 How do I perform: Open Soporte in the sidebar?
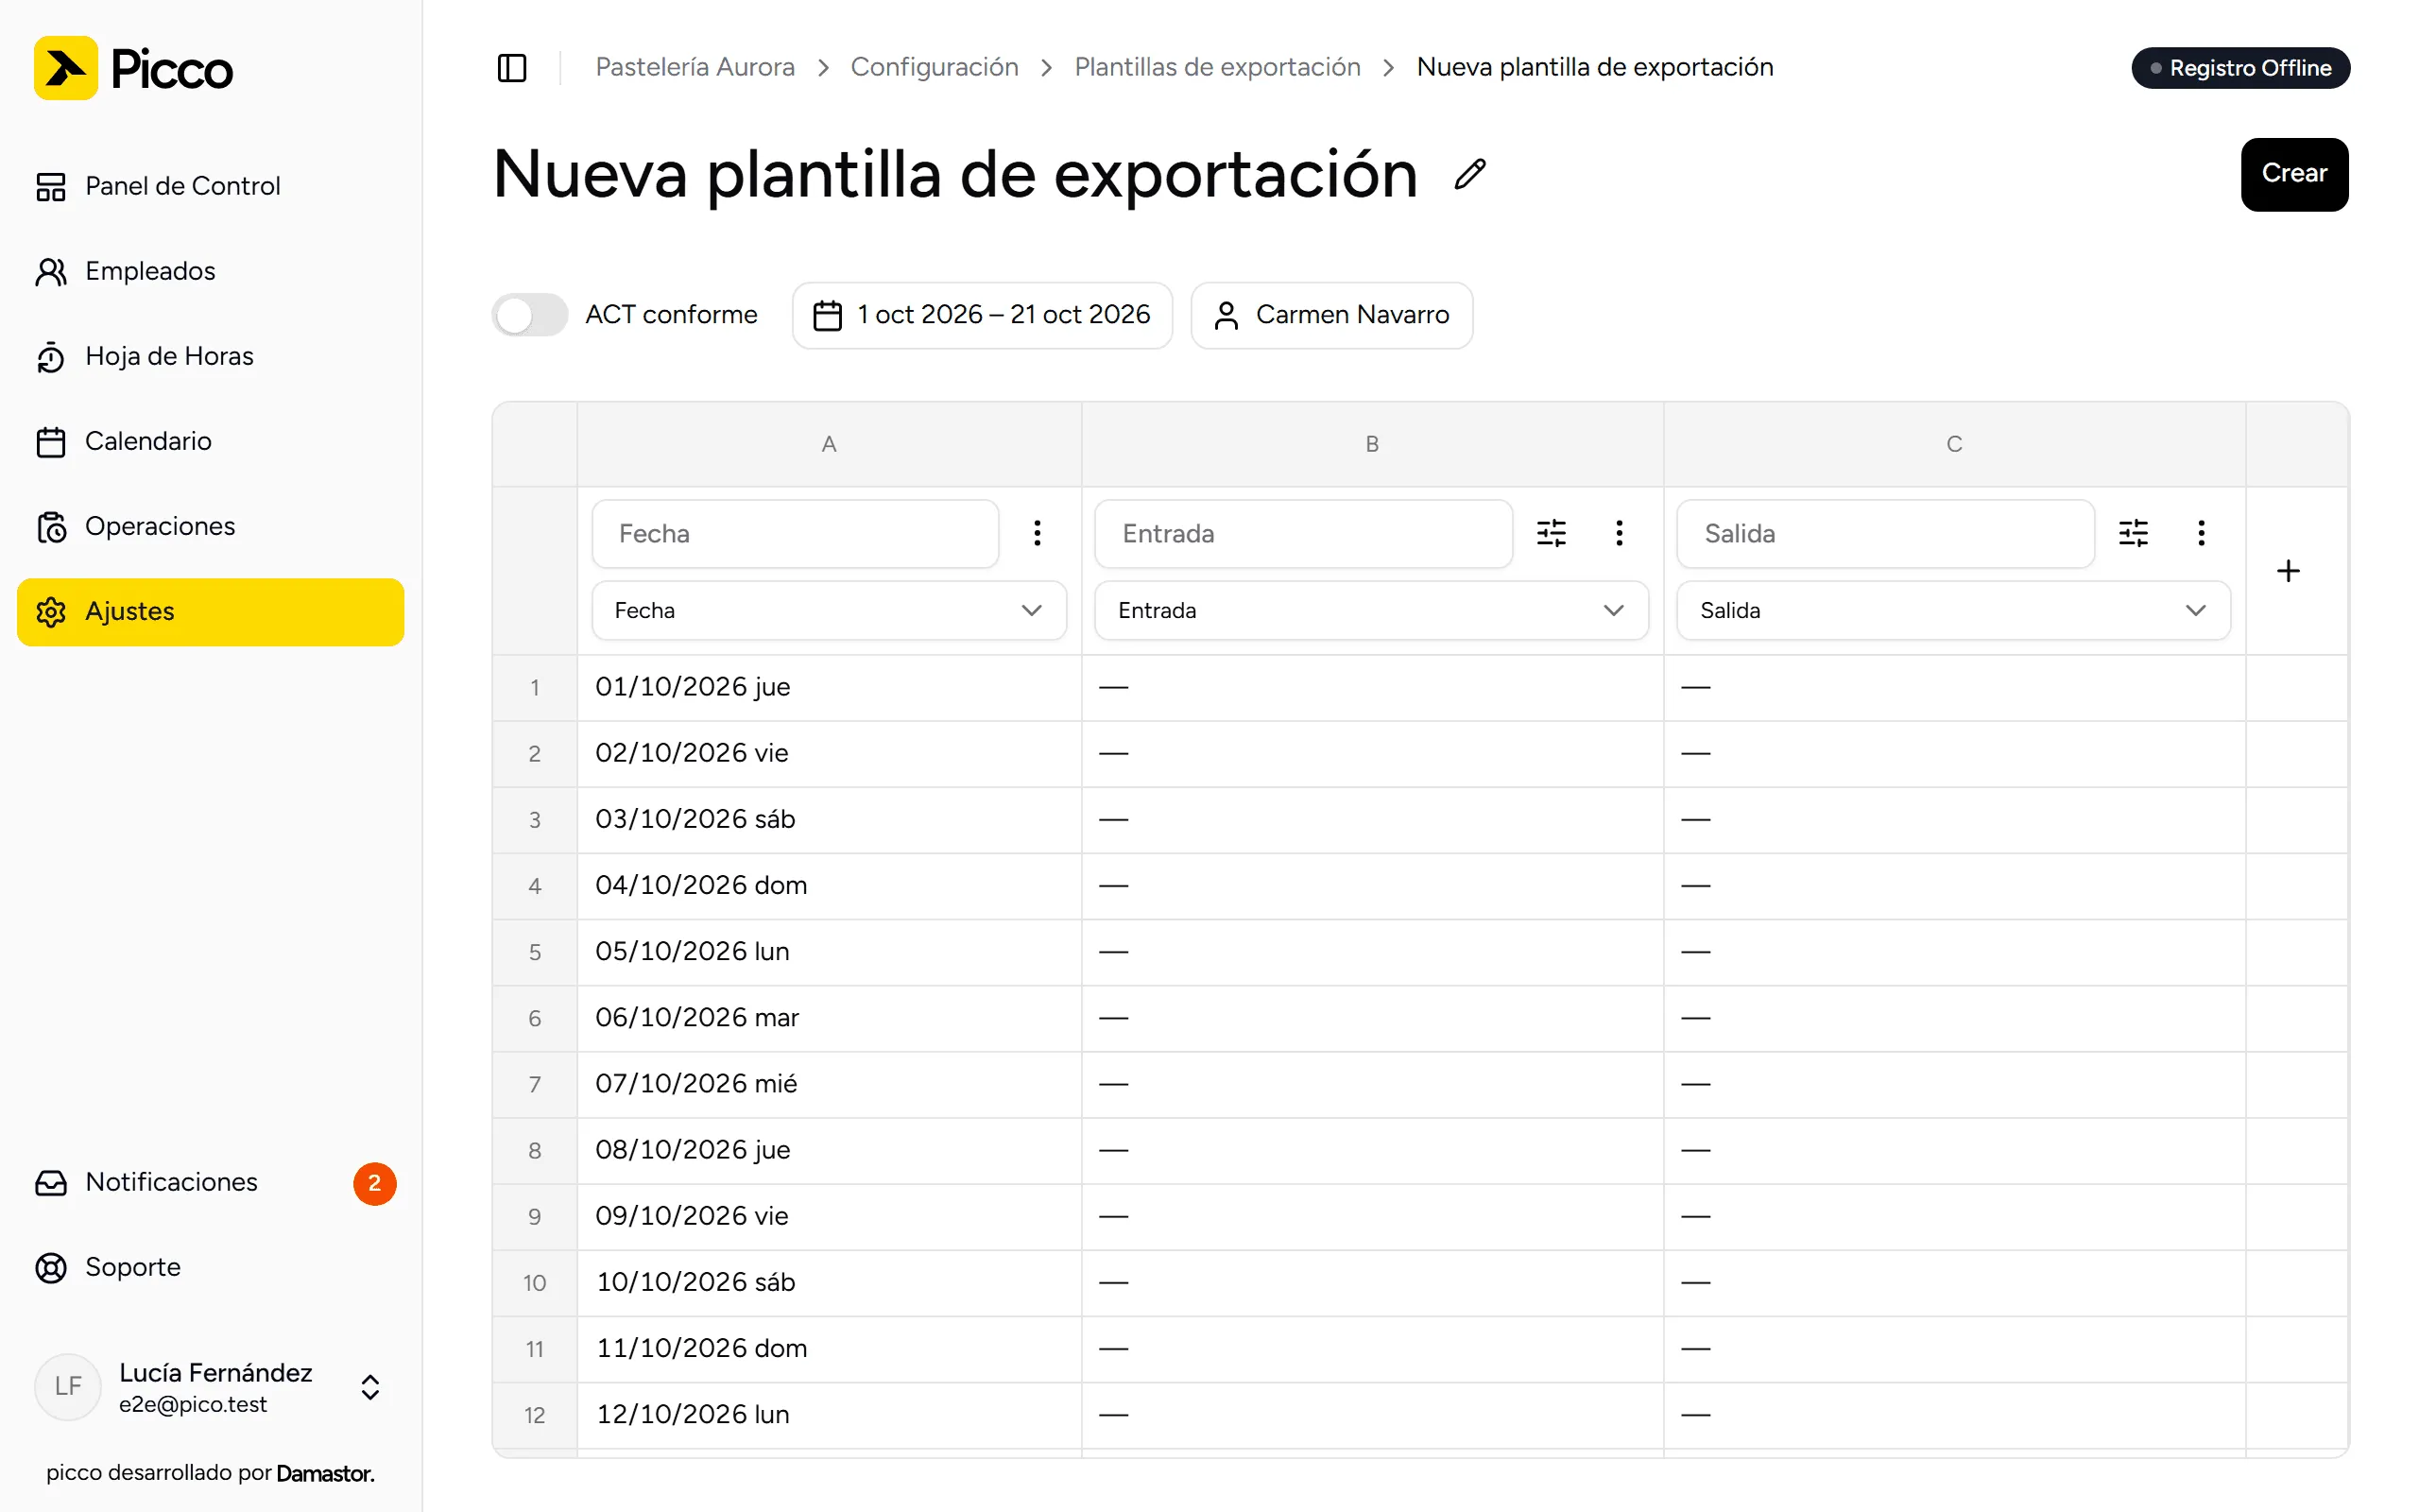click(x=210, y=1267)
